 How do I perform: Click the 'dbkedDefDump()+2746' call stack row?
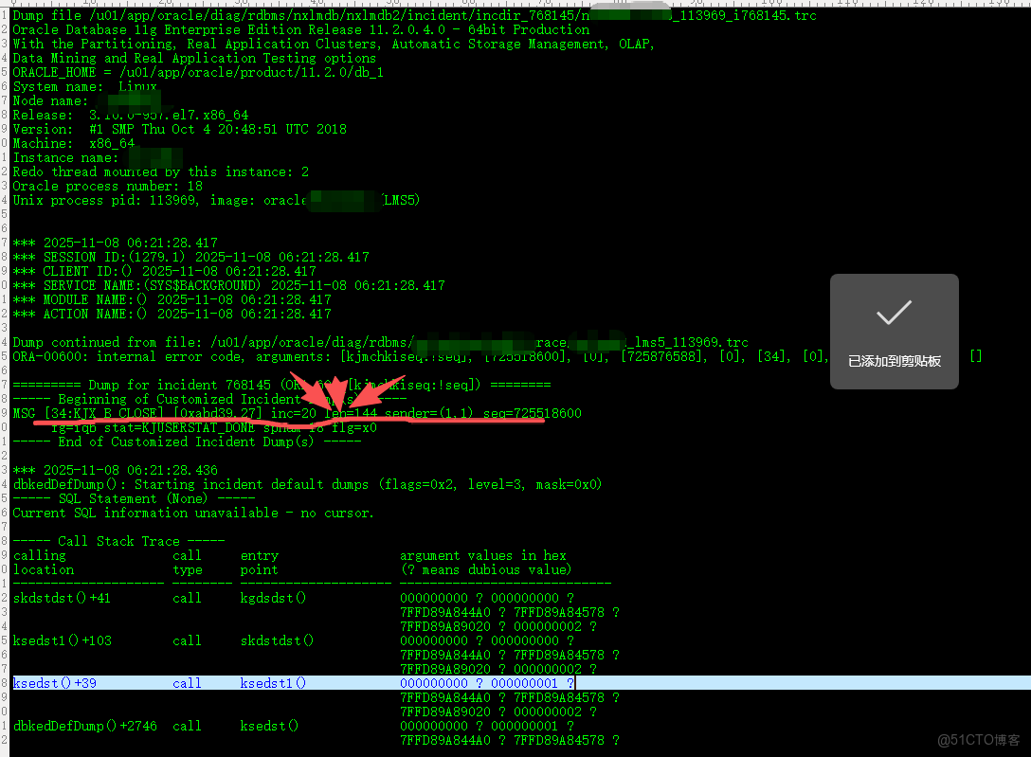coord(293,726)
